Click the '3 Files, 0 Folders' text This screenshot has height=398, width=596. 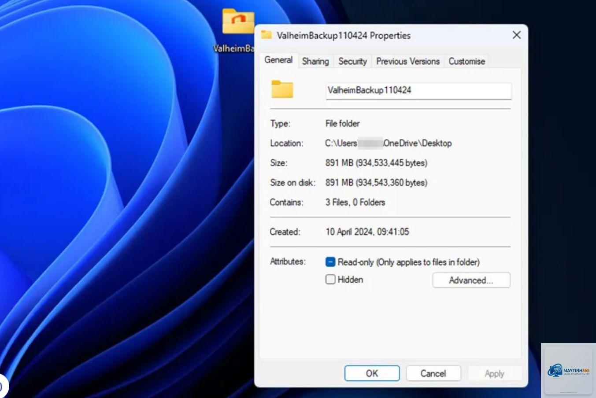tap(355, 203)
